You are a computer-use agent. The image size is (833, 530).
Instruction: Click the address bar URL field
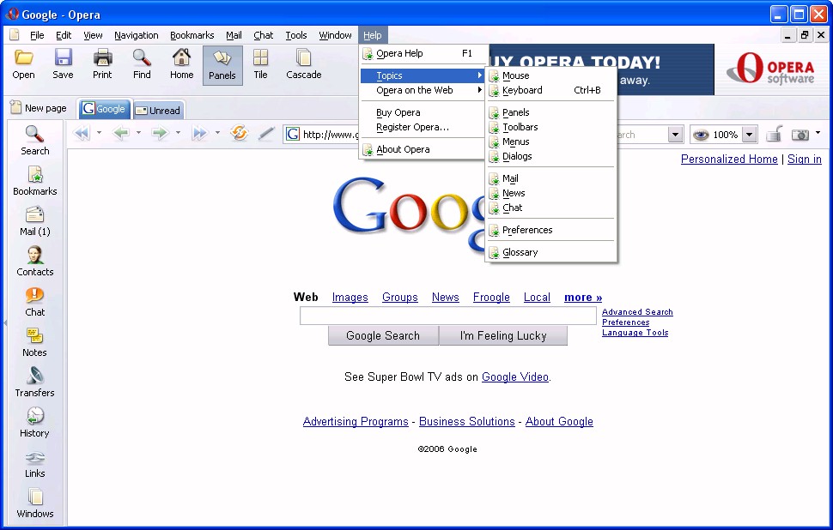click(x=321, y=135)
